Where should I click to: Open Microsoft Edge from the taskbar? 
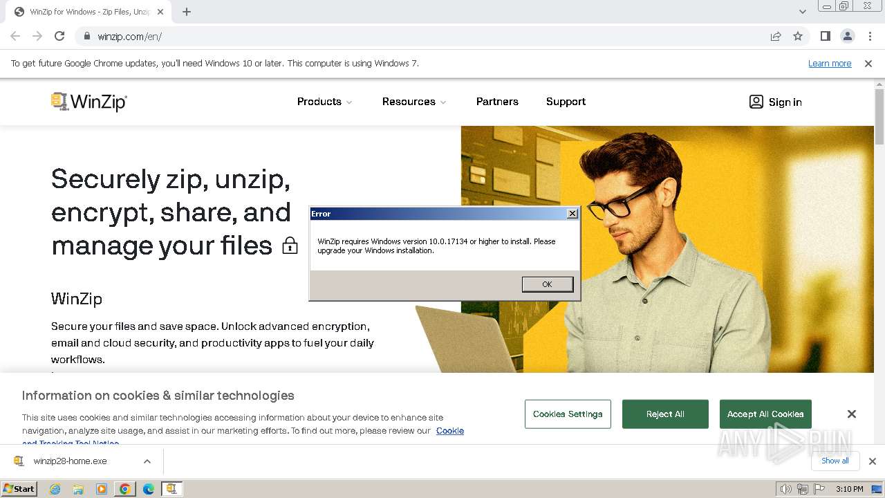click(x=149, y=489)
